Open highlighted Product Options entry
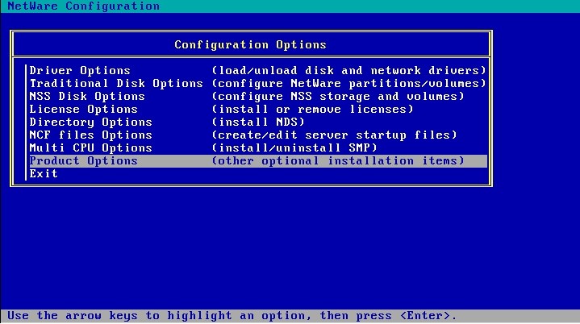 click(258, 161)
